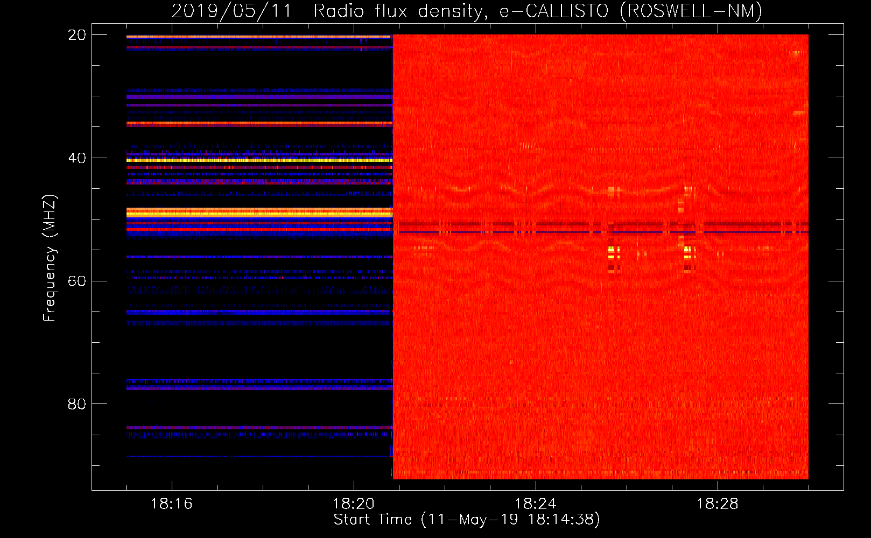Click the '80' frequency tick label
871x538 pixels.
pos(77,404)
